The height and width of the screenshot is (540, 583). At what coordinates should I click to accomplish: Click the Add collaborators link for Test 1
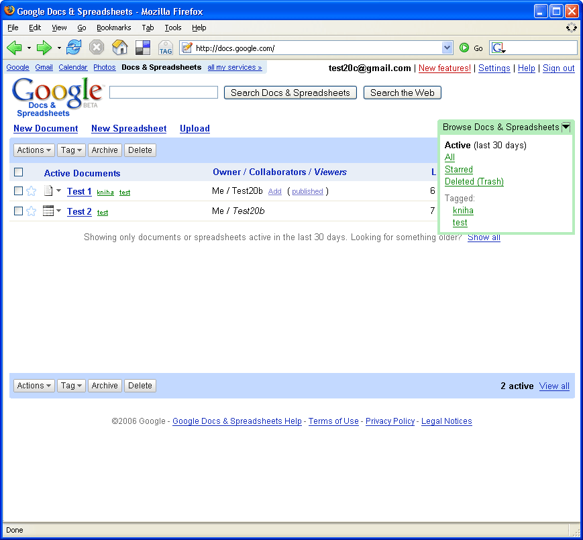[x=275, y=191]
